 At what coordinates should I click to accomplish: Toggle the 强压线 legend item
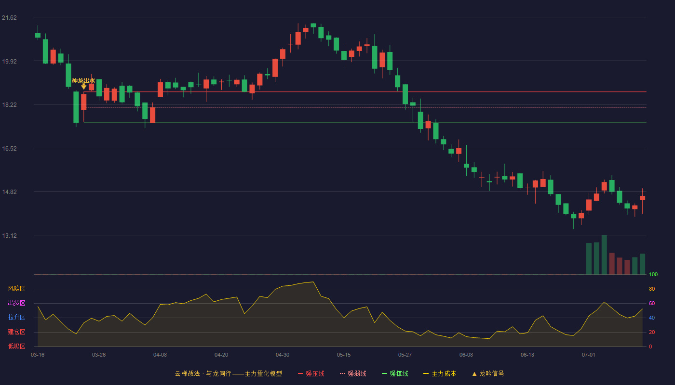pyautogui.click(x=311, y=373)
